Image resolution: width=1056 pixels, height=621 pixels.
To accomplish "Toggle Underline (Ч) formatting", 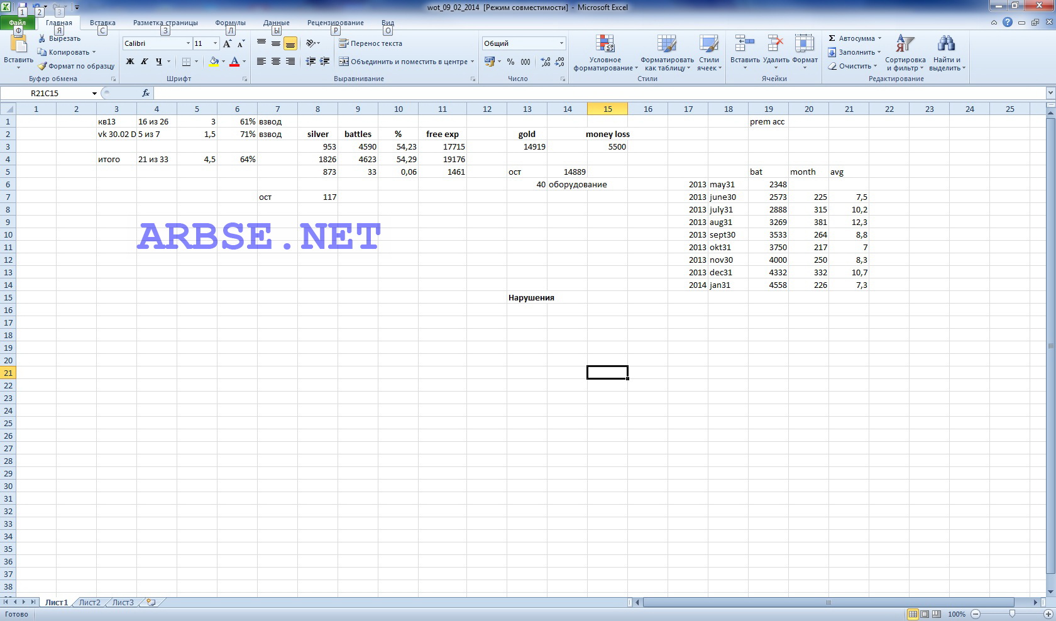I will click(158, 62).
